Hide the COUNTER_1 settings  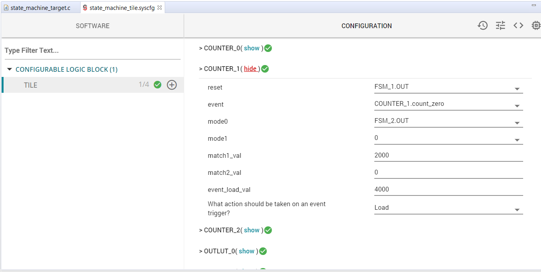tap(250, 69)
